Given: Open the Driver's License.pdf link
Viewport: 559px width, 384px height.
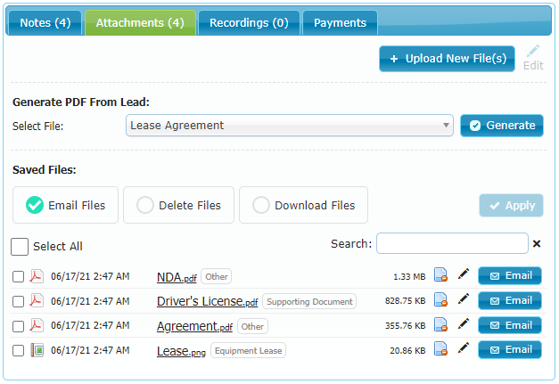Looking at the screenshot, I should (x=208, y=302).
